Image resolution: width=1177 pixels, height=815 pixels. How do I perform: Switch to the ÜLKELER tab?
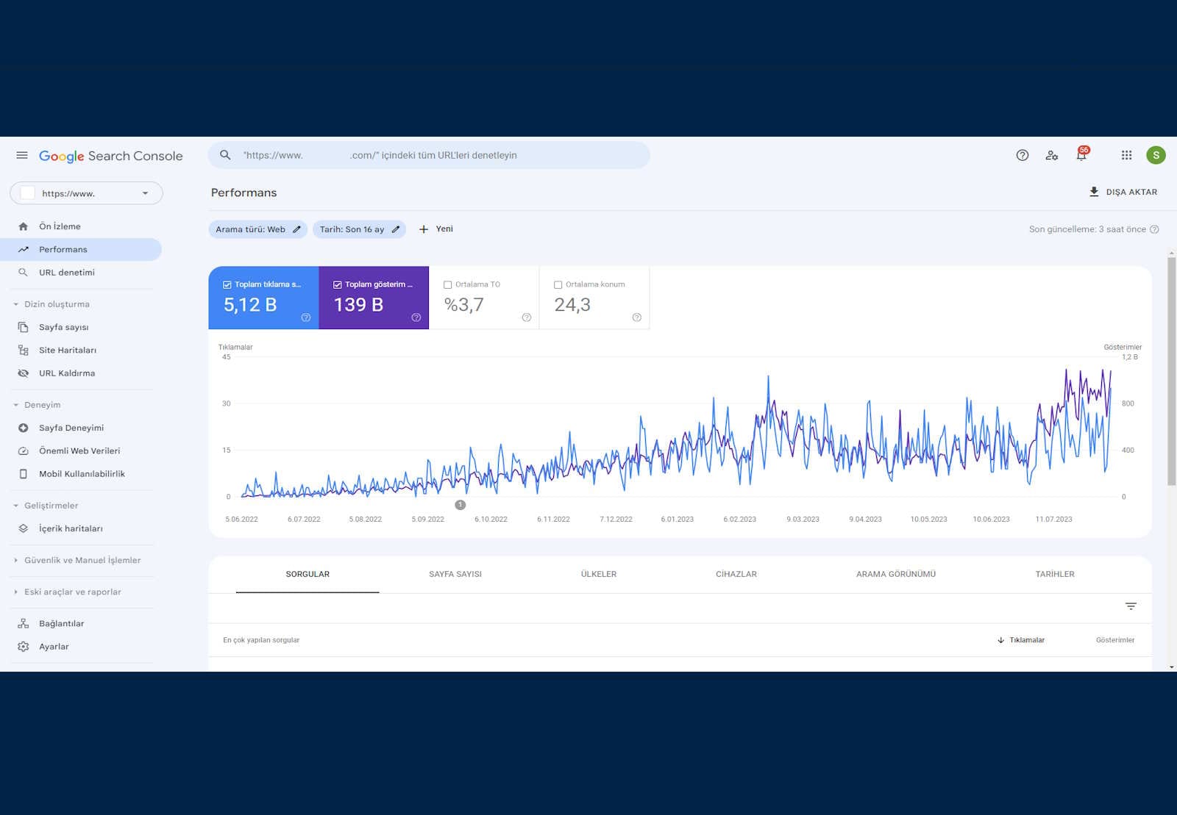point(599,574)
